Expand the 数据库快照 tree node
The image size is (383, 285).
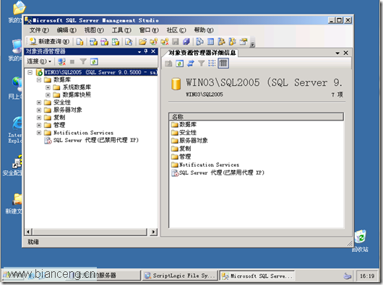(48, 95)
